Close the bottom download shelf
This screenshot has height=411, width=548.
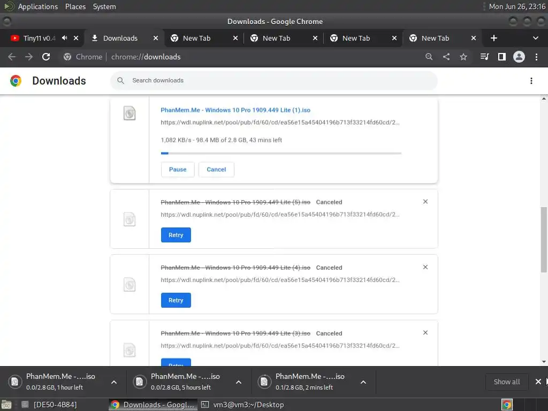(x=538, y=382)
